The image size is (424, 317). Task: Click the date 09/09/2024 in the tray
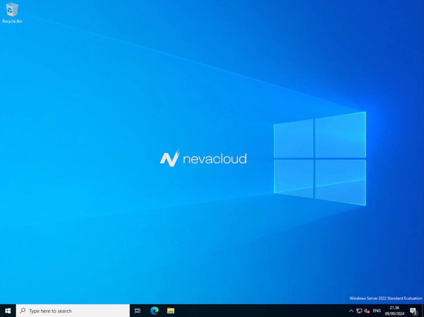[394, 313]
